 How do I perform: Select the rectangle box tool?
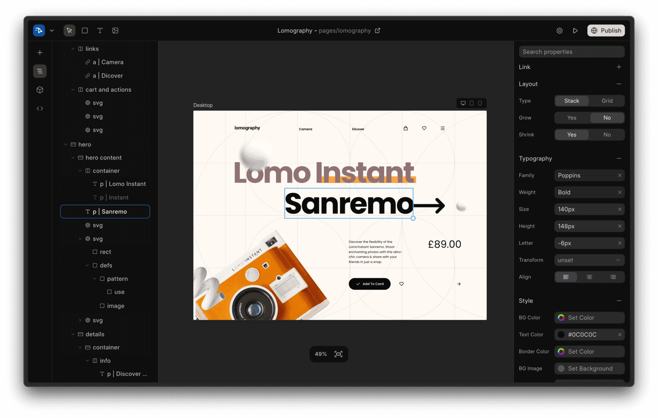[x=85, y=31]
